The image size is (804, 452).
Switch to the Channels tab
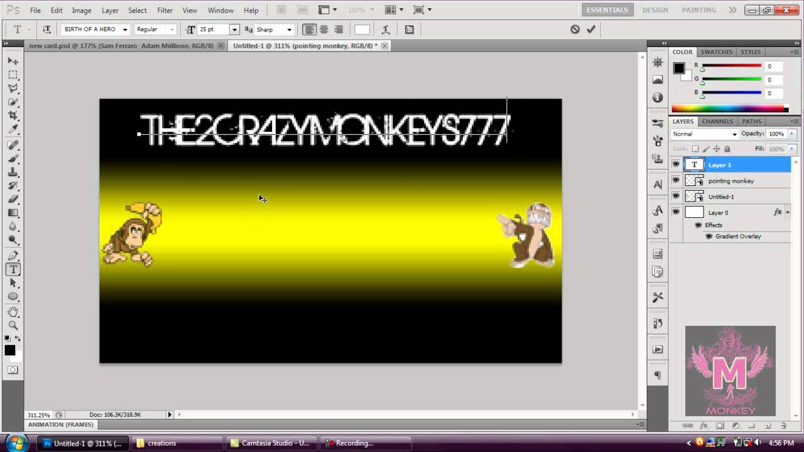tap(717, 121)
